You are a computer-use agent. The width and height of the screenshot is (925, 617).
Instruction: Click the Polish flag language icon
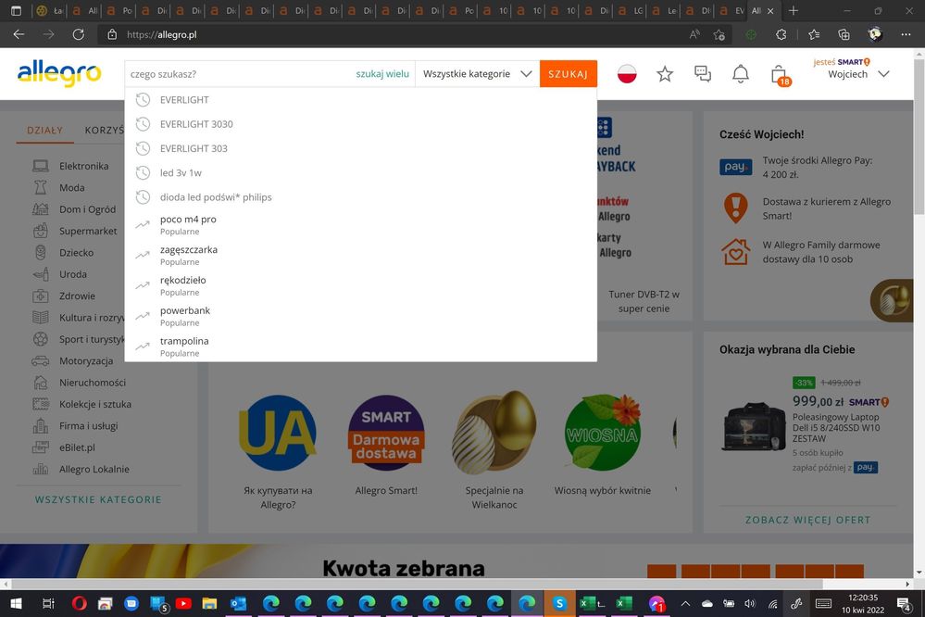click(627, 74)
